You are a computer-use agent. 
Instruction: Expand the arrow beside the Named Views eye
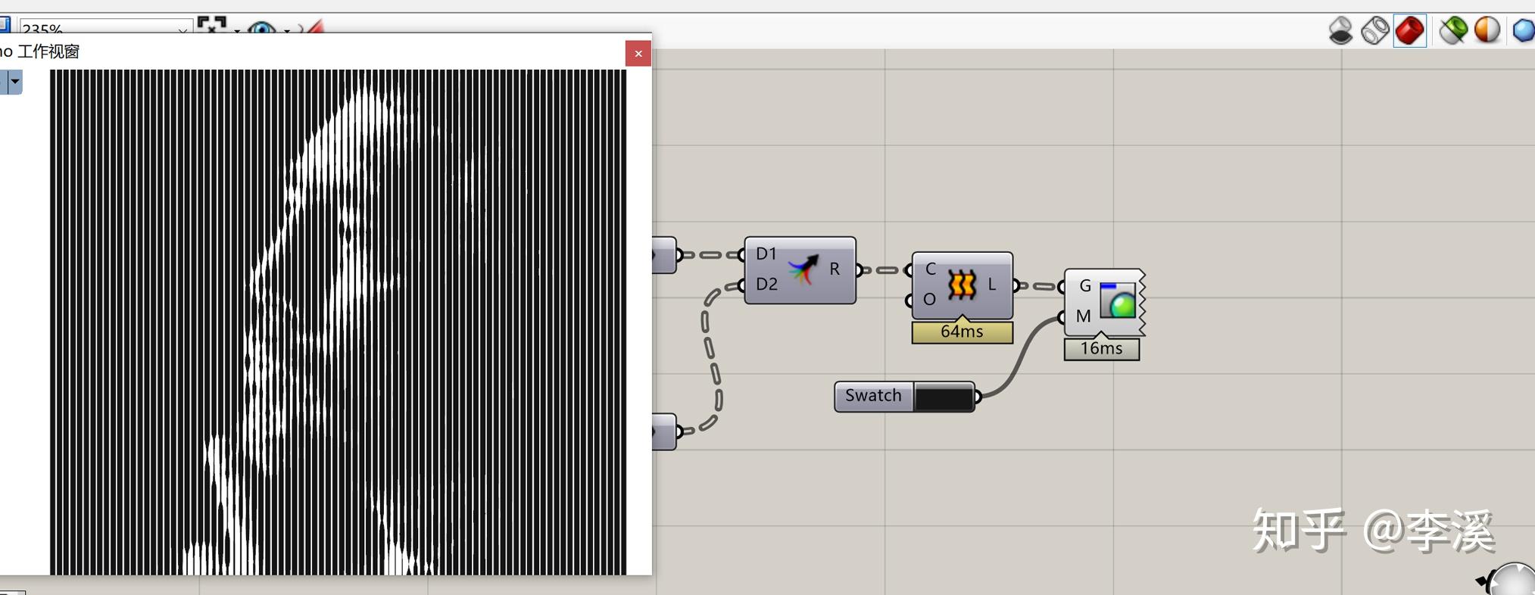point(287,30)
